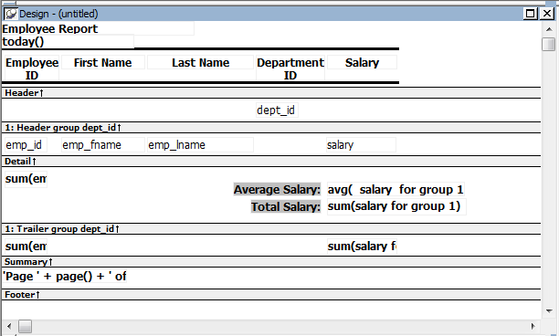Close the Design (untitled) window
The width and height of the screenshot is (559, 336).
click(547, 14)
